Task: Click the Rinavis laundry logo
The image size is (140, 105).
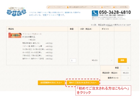Action: (x=17, y=11)
